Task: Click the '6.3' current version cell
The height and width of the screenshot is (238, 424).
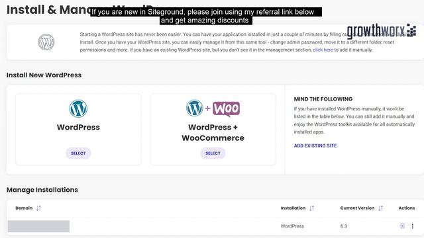Action: click(x=344, y=226)
